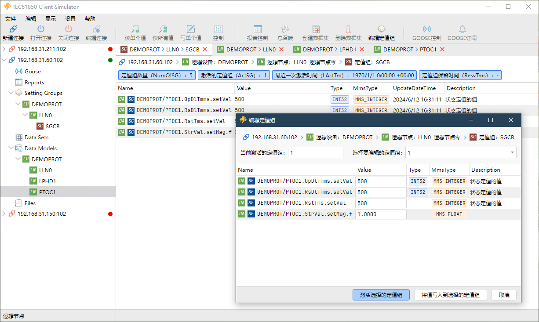This screenshot has width=539, height=322.
Task: Open the 报告控制 toolbar icon
Action: coord(257,29)
